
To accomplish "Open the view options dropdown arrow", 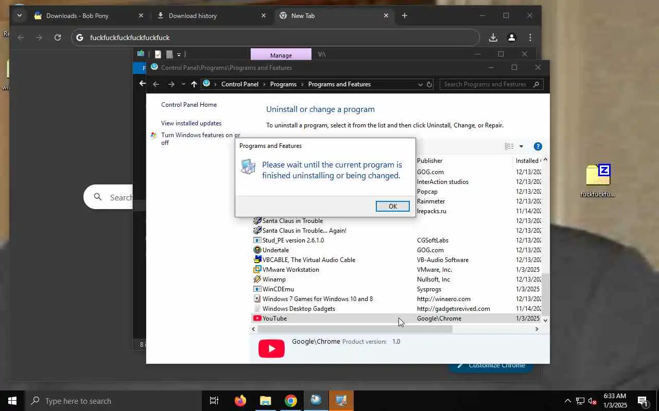I will (521, 146).
